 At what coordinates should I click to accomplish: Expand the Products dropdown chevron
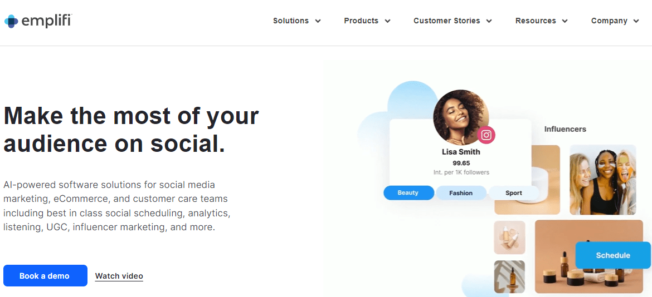pos(387,21)
